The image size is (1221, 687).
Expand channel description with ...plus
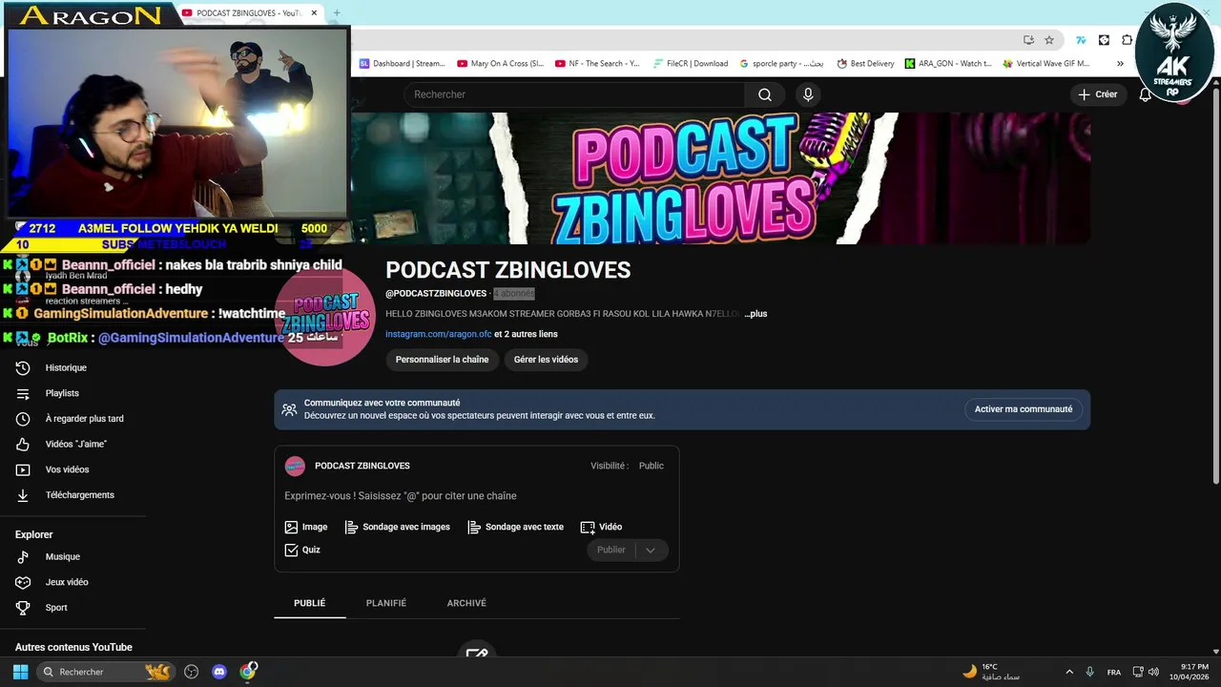755,314
